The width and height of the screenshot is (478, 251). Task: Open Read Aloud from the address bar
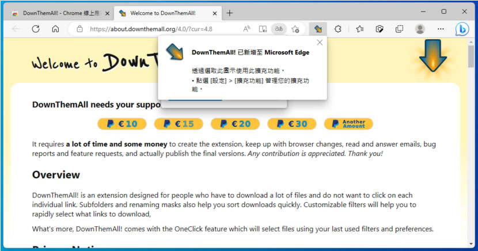click(x=246, y=29)
